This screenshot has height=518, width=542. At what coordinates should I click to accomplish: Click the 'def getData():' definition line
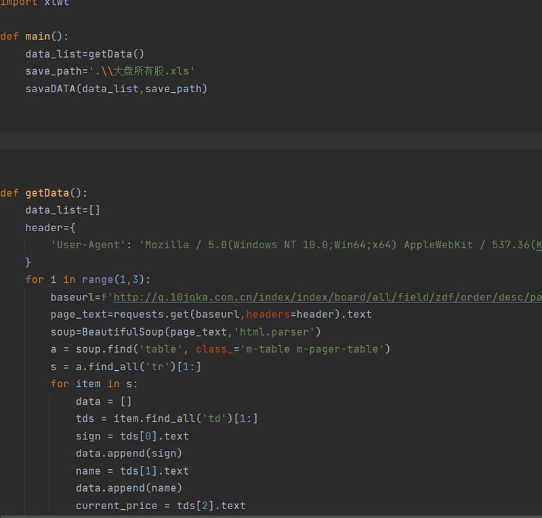44,193
